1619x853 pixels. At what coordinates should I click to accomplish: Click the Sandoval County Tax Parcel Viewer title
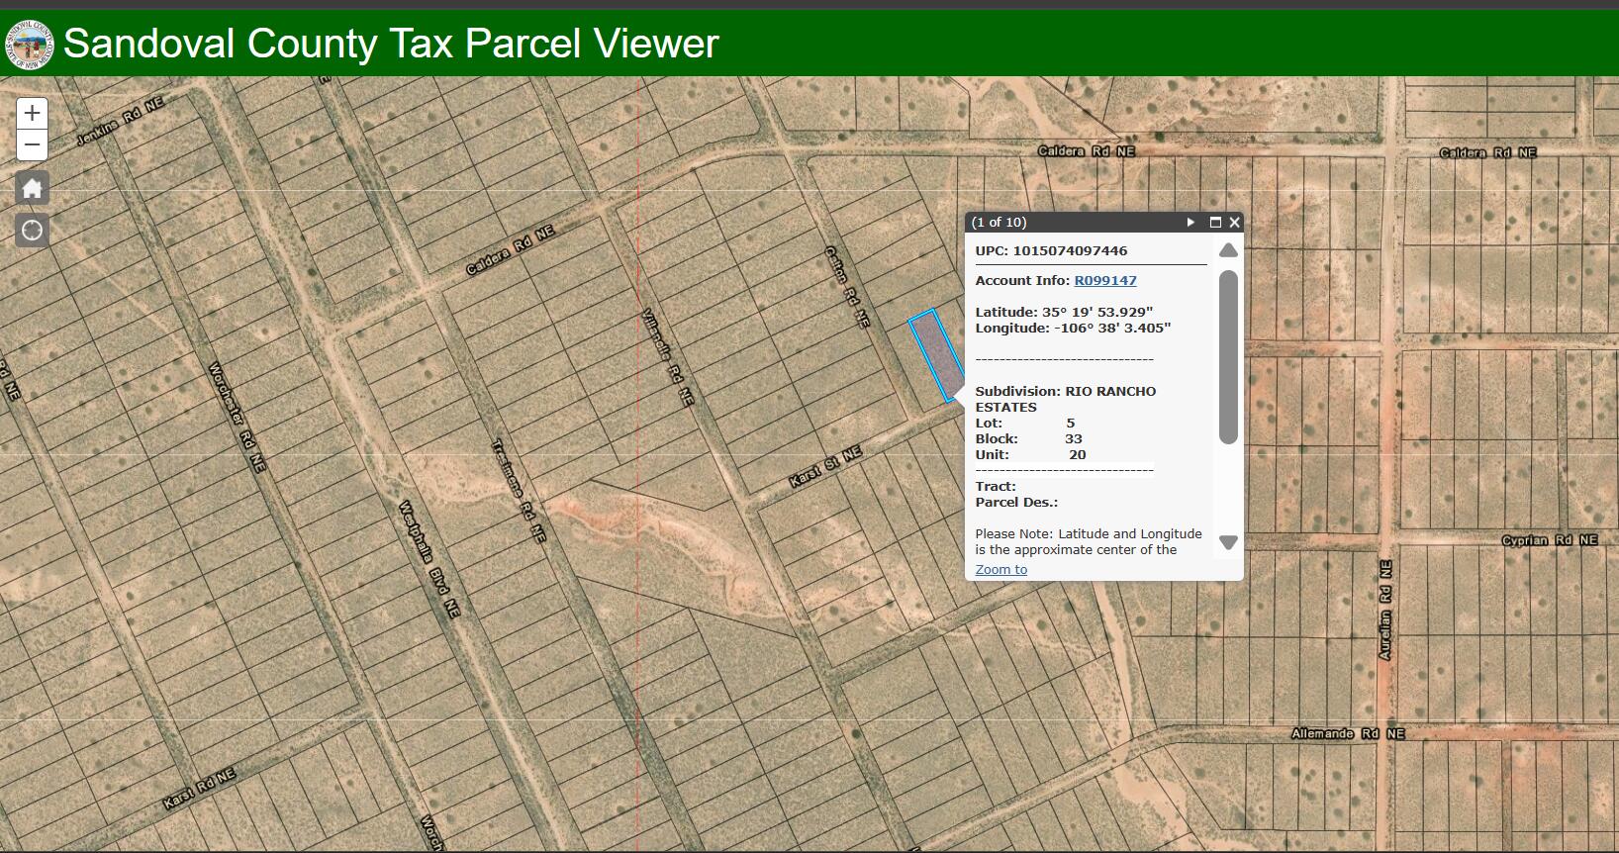391,45
